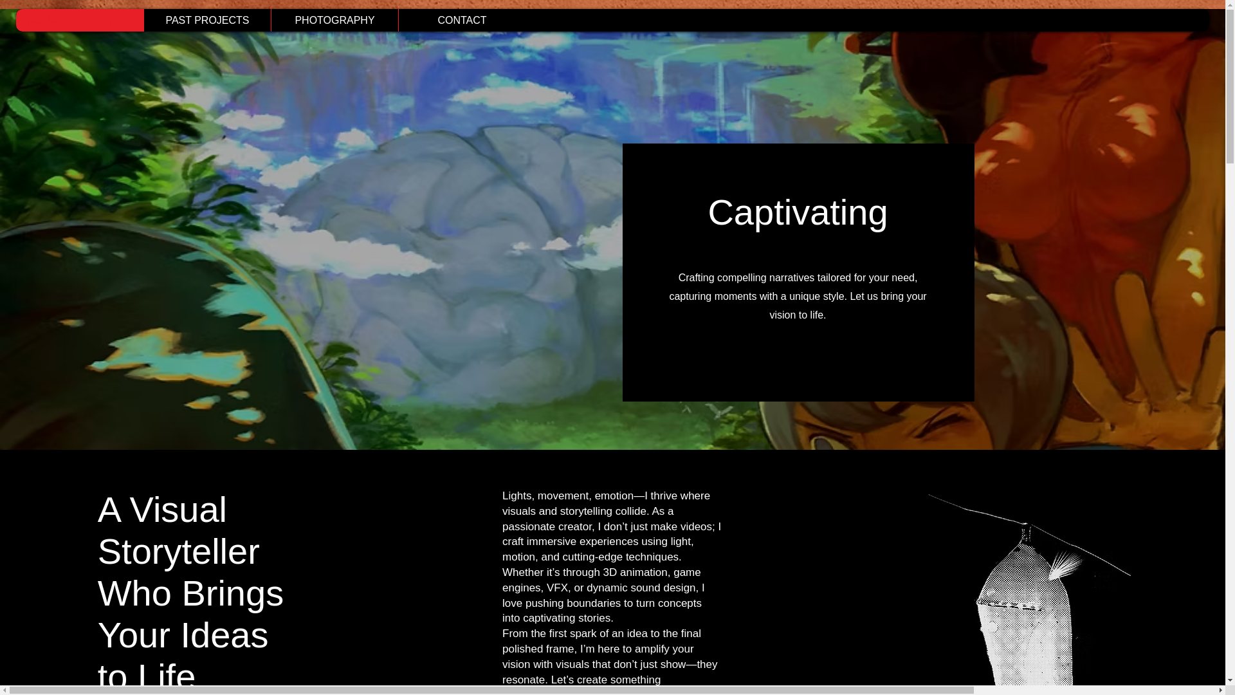Click the 'Captivating' heading

pos(798,212)
